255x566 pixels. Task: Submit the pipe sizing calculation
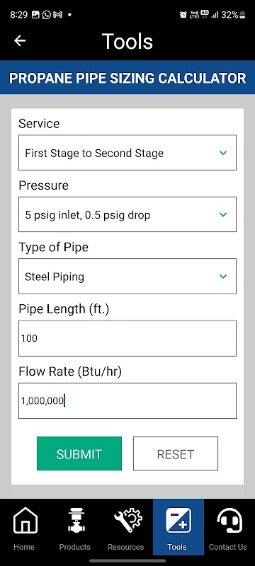(79, 454)
